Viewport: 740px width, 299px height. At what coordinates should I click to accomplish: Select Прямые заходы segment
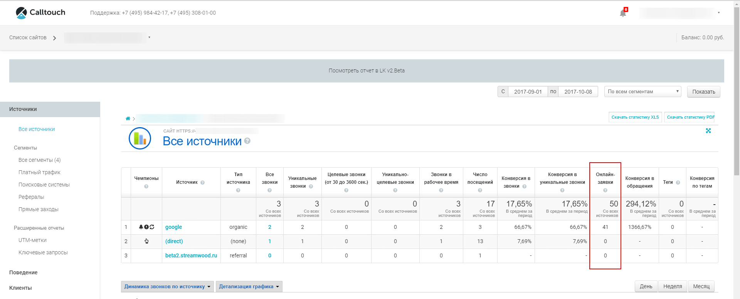[x=39, y=209]
